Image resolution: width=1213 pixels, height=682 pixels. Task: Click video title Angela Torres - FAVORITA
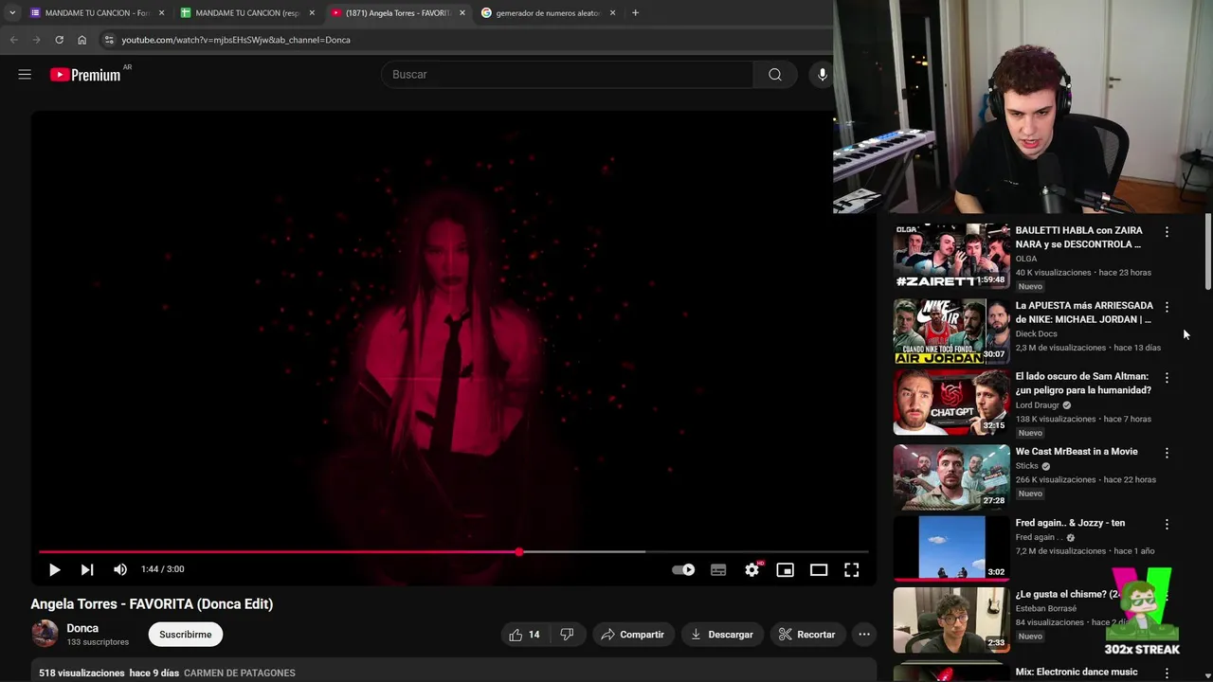(x=152, y=603)
